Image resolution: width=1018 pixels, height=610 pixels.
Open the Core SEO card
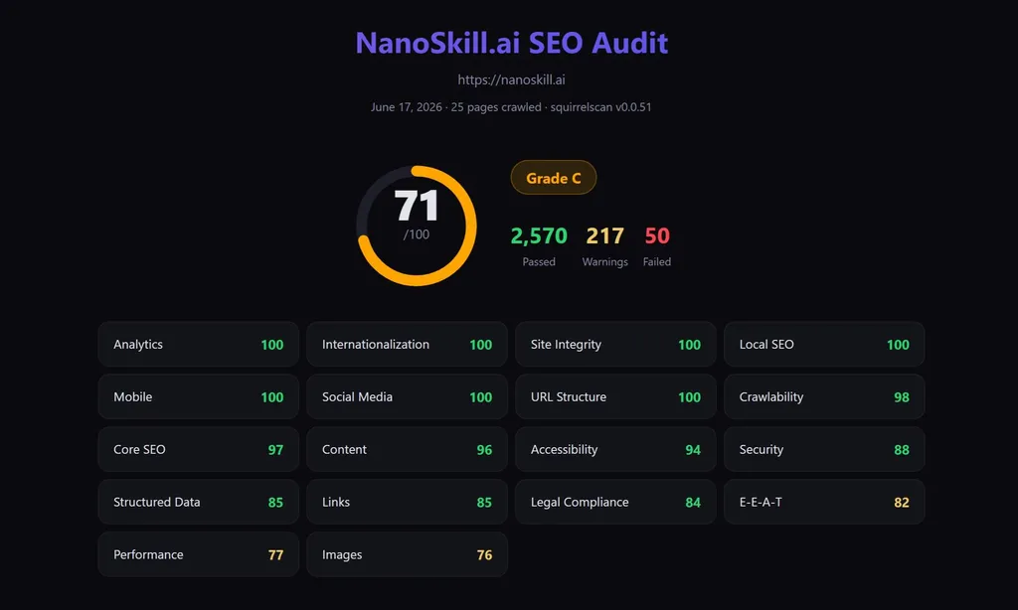199,450
